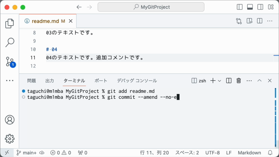
Task: Open markdown preview to the side
Action: tap(249, 21)
